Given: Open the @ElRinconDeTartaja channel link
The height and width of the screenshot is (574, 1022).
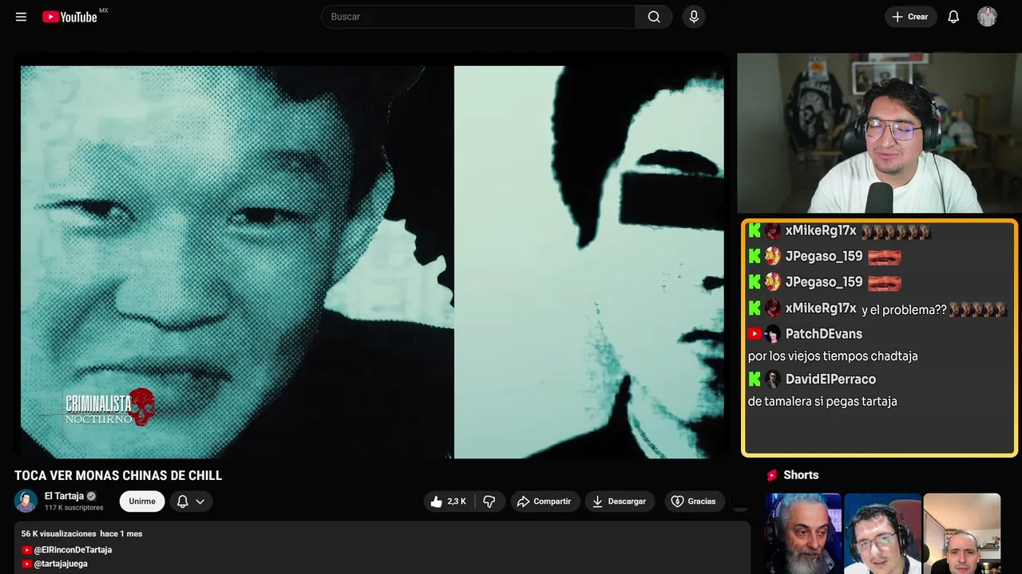Looking at the screenshot, I should coord(73,550).
